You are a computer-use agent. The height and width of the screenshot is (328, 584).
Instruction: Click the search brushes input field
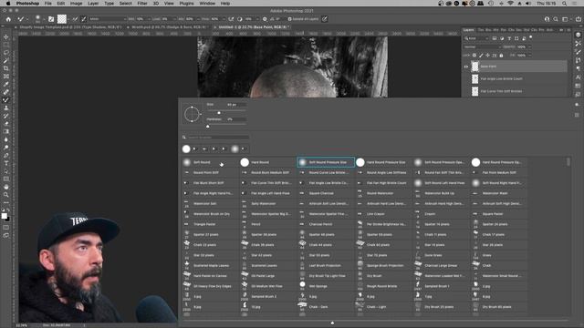point(218,138)
